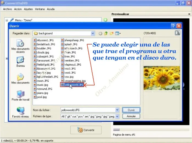Toggle image preview magnifier icon
Viewport: 192px width, 143px height.
pos(177,33)
